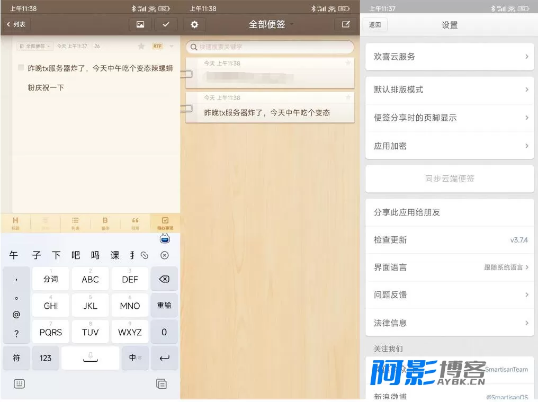The height and width of the screenshot is (402, 538).
Task: Apply bold B formatting
Action: 105,223
